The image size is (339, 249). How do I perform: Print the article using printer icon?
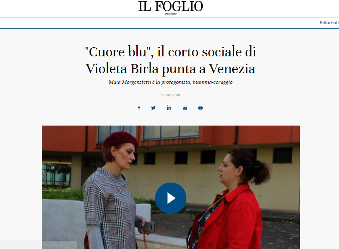[x=200, y=108]
